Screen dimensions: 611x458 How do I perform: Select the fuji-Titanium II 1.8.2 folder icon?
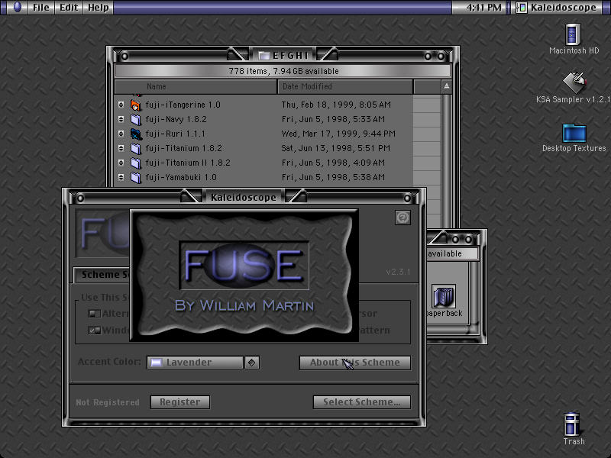(x=136, y=163)
